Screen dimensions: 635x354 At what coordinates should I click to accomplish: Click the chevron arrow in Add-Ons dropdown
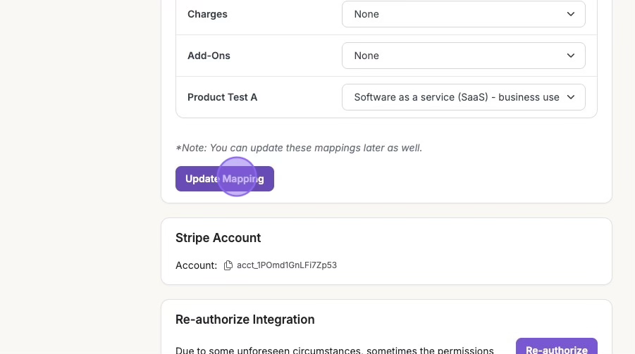[571, 56]
